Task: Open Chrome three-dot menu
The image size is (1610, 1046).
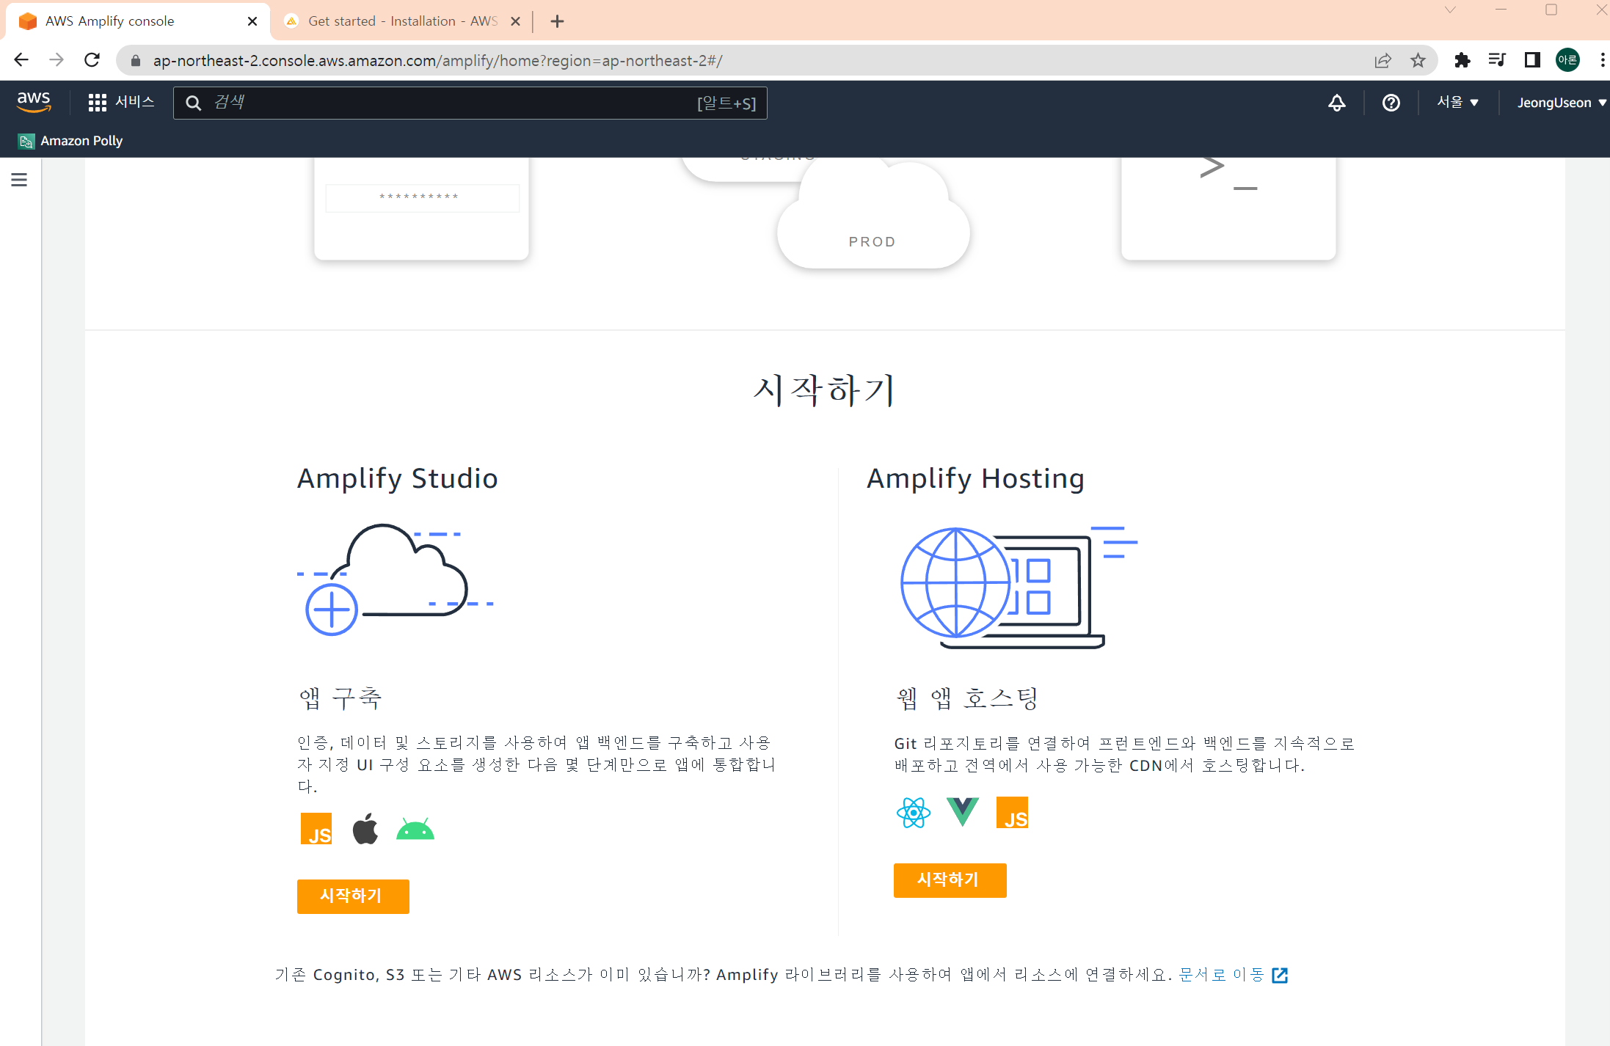Action: point(1602,60)
